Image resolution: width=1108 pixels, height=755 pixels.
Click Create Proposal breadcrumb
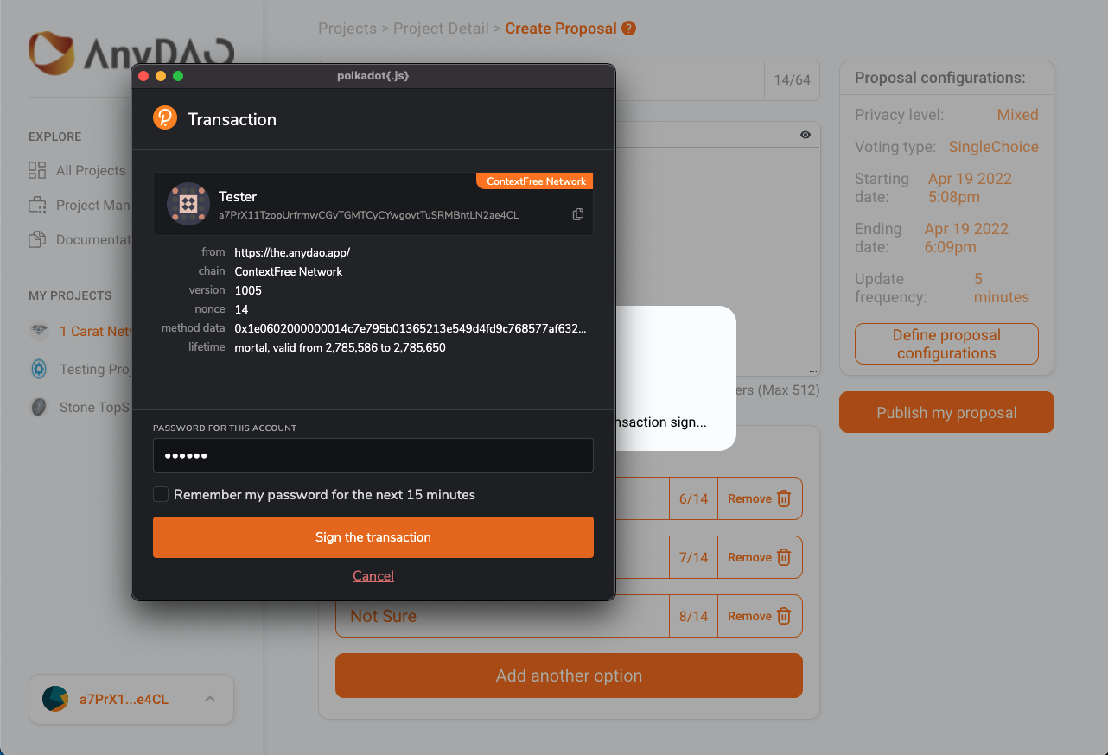[561, 29]
